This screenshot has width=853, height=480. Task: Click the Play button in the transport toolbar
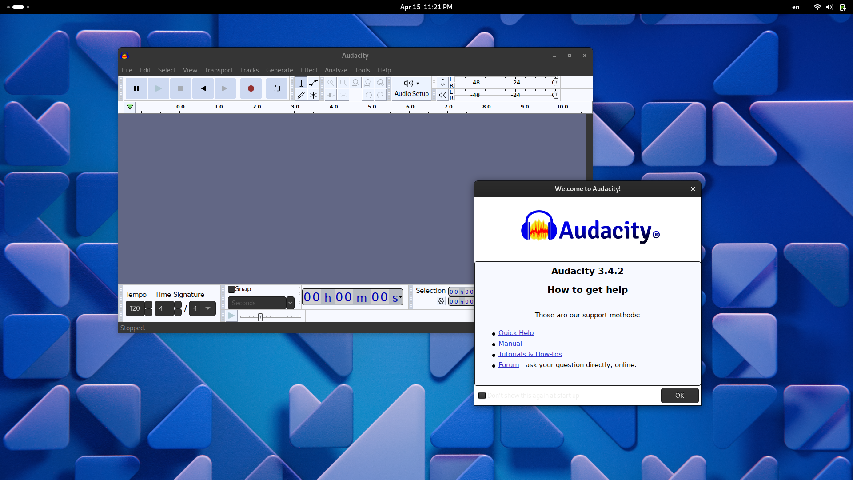pyautogui.click(x=159, y=88)
